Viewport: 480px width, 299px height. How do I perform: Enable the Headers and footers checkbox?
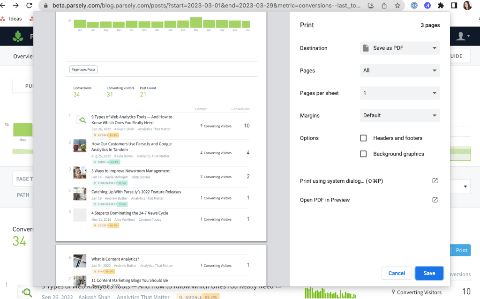coord(363,138)
